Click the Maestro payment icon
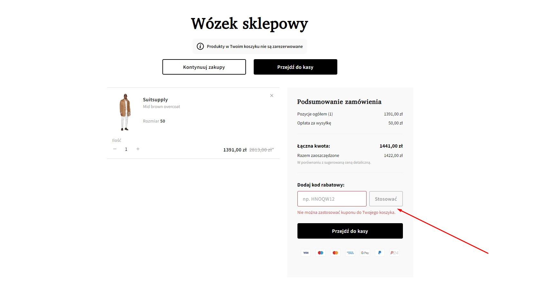The width and height of the screenshot is (546, 292). pyautogui.click(x=321, y=253)
